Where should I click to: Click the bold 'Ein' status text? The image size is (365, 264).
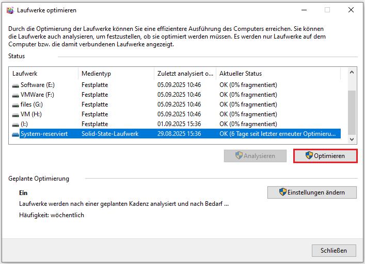coord(23,193)
